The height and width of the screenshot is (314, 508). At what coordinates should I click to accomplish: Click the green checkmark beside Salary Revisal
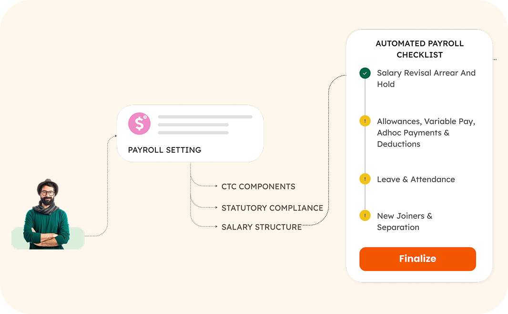point(365,73)
